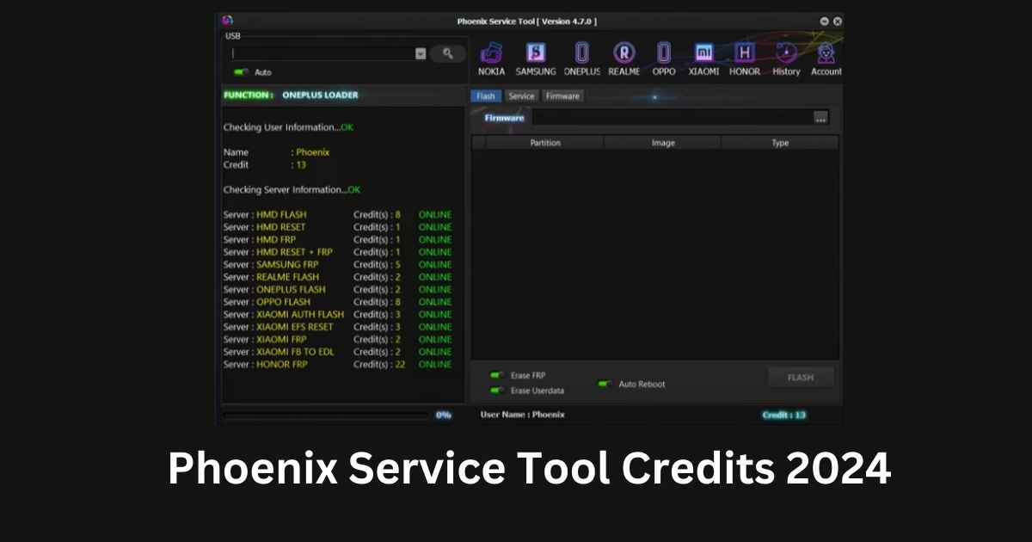The width and height of the screenshot is (1032, 542).
Task: Select the Server : HONOR FRP row
Action: 337,364
